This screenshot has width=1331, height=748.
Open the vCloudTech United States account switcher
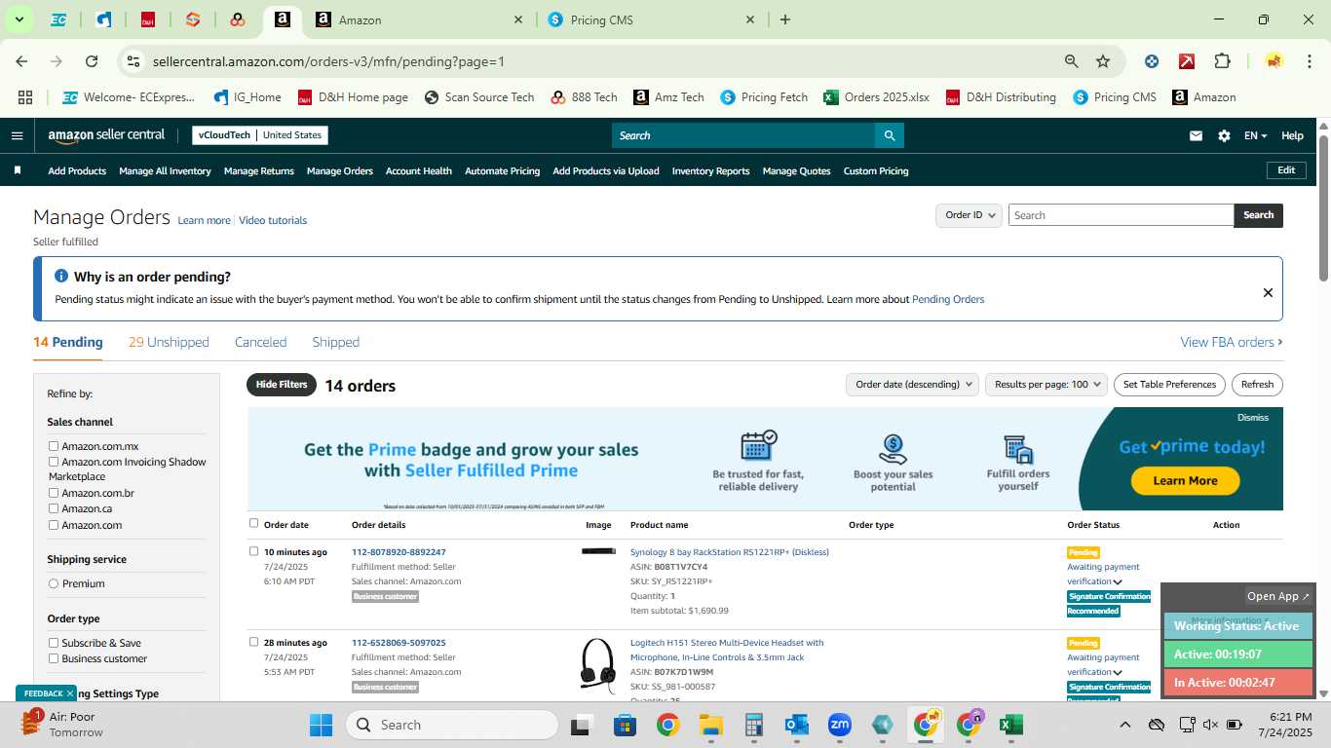[x=260, y=135]
